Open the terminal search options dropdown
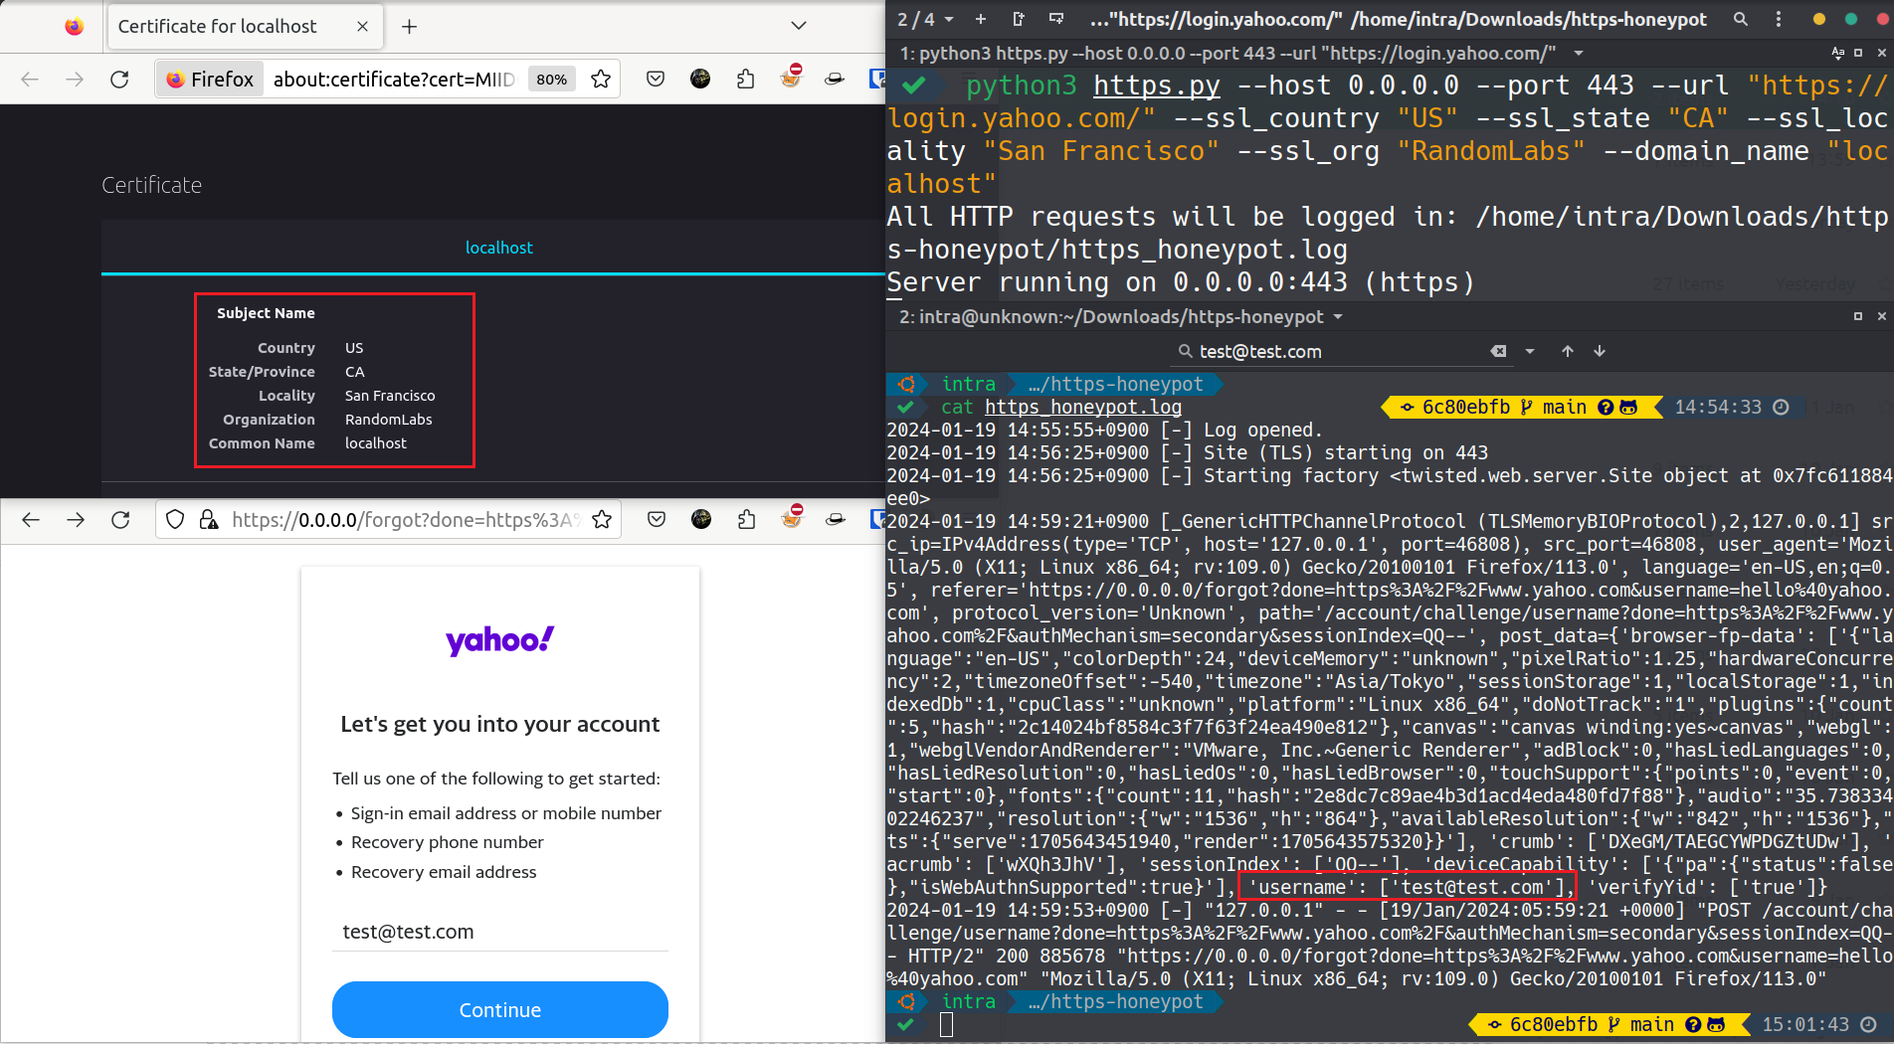Viewport: 1894px width, 1044px height. 1530,351
